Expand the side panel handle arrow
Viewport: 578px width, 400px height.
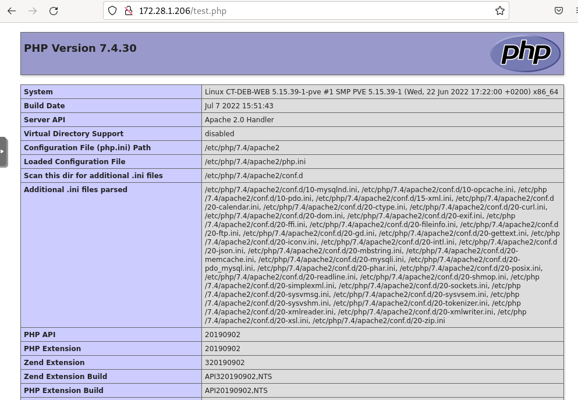click(3, 151)
